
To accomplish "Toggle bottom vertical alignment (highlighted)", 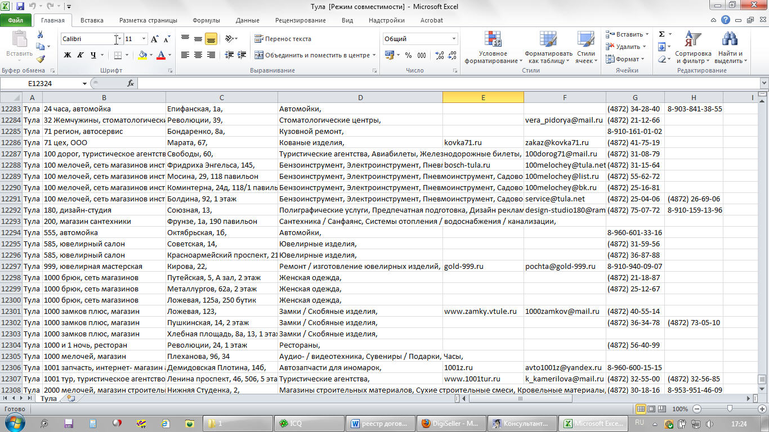I will coord(211,39).
